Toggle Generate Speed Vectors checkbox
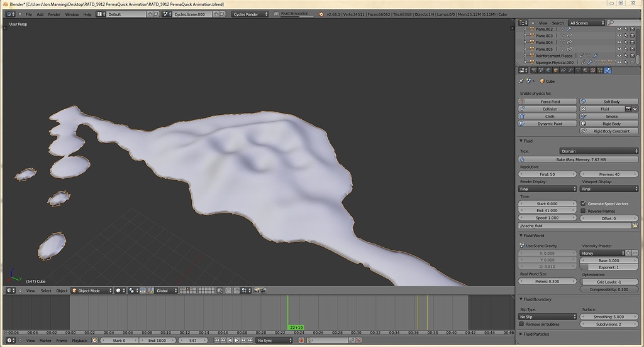 pyautogui.click(x=583, y=203)
